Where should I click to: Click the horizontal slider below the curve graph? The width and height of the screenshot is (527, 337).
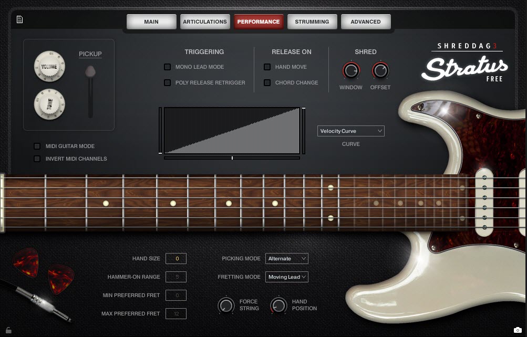[232, 158]
